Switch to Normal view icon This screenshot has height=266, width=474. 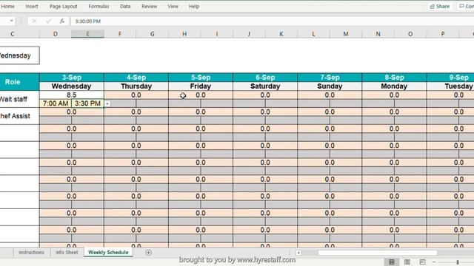pyautogui.click(x=392, y=262)
